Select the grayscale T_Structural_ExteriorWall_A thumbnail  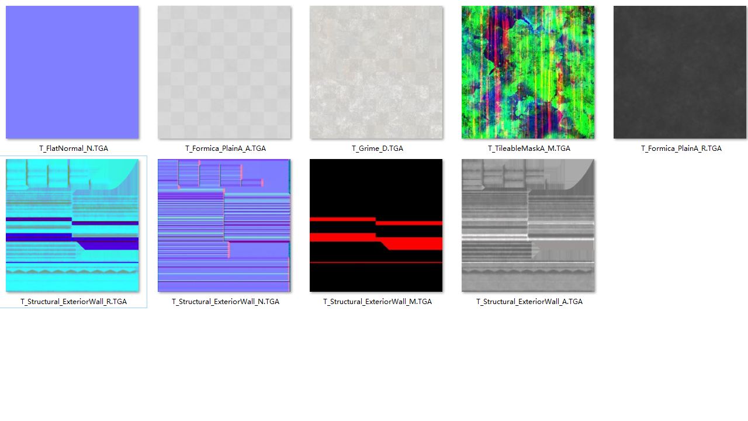point(528,226)
